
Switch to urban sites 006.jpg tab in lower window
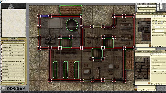[x=143, y=51]
